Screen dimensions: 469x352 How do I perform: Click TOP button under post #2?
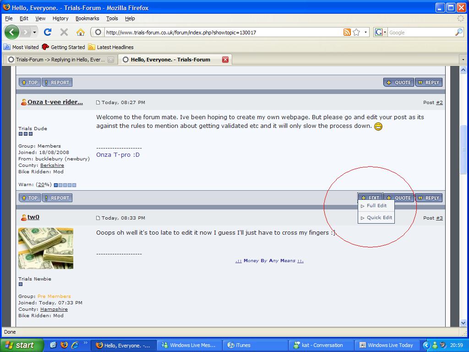[x=30, y=198]
